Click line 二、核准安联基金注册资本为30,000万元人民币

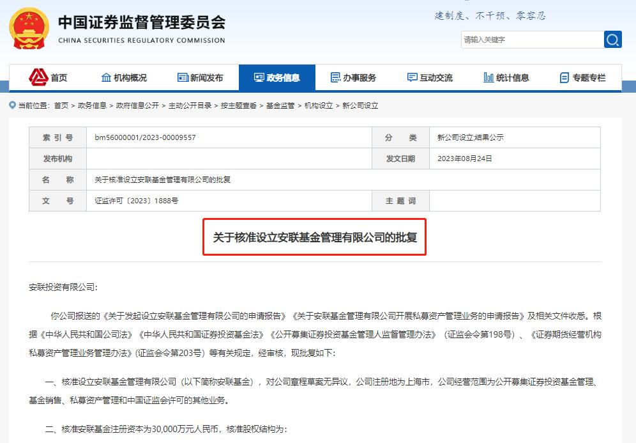[x=166, y=429]
